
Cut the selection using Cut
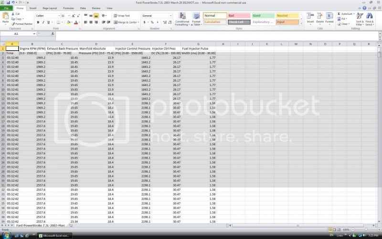coord(16,14)
